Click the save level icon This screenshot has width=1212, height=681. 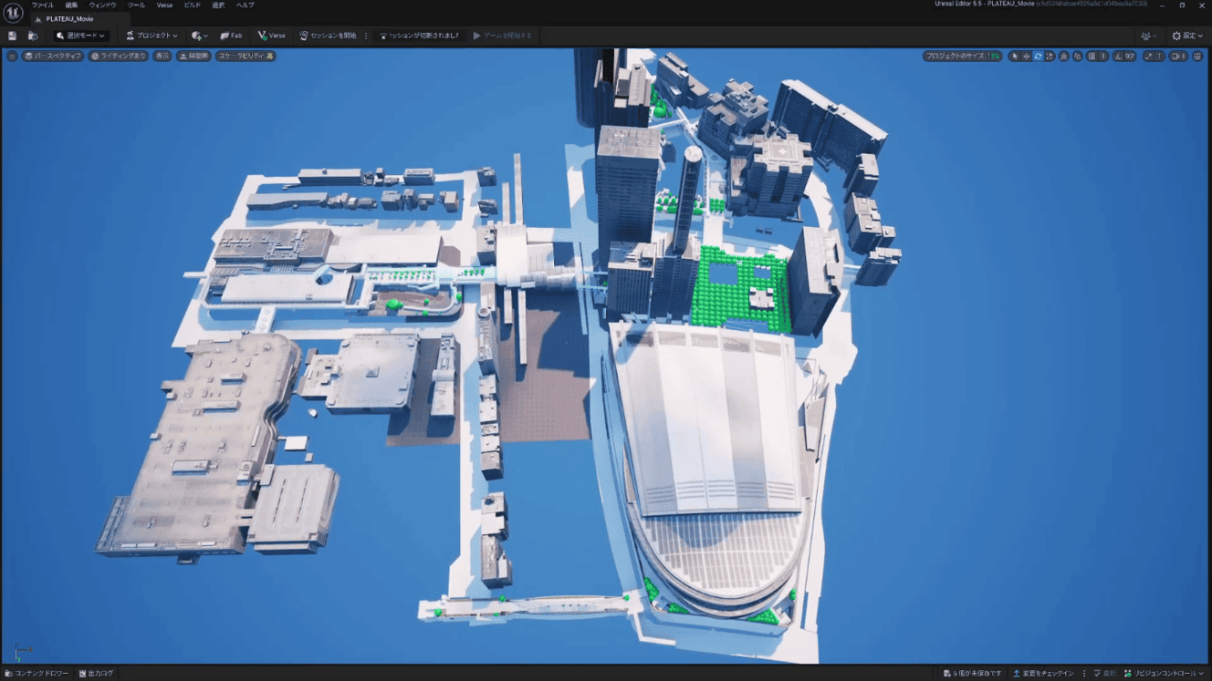click(x=12, y=36)
